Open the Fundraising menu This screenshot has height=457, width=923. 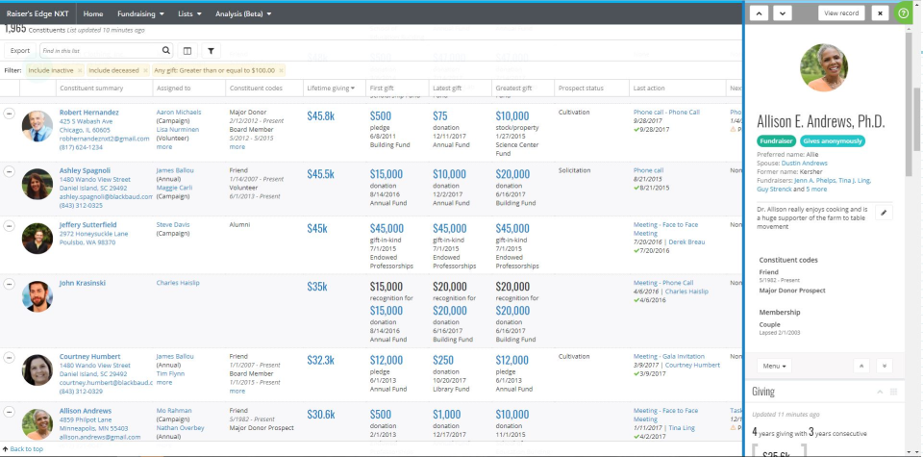point(140,13)
